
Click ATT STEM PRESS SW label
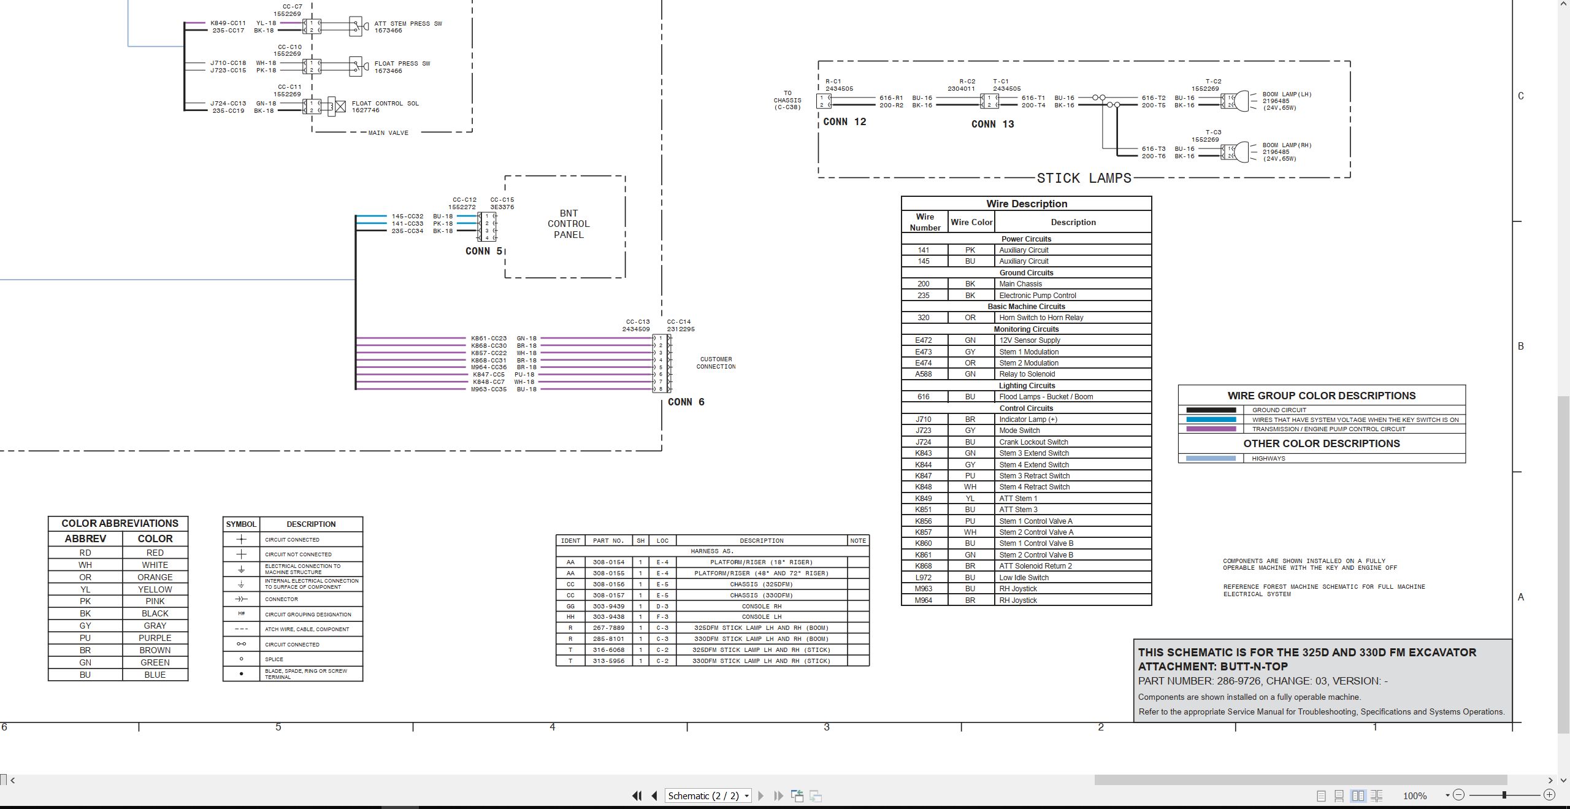pyautogui.click(x=408, y=23)
